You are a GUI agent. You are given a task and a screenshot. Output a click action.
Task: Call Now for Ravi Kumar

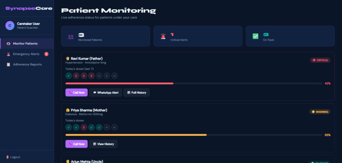pos(76,93)
